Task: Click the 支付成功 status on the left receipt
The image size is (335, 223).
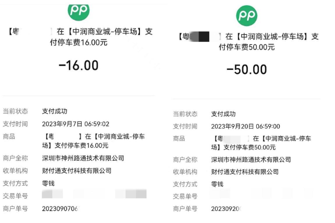Action: pos(55,111)
